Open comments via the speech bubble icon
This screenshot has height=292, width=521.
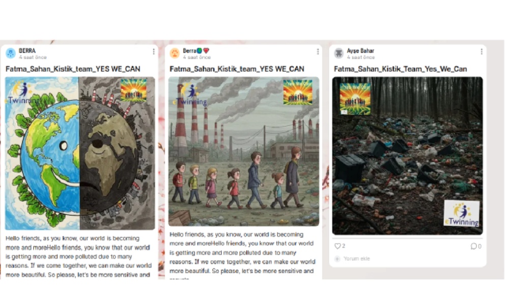pyautogui.click(x=474, y=246)
